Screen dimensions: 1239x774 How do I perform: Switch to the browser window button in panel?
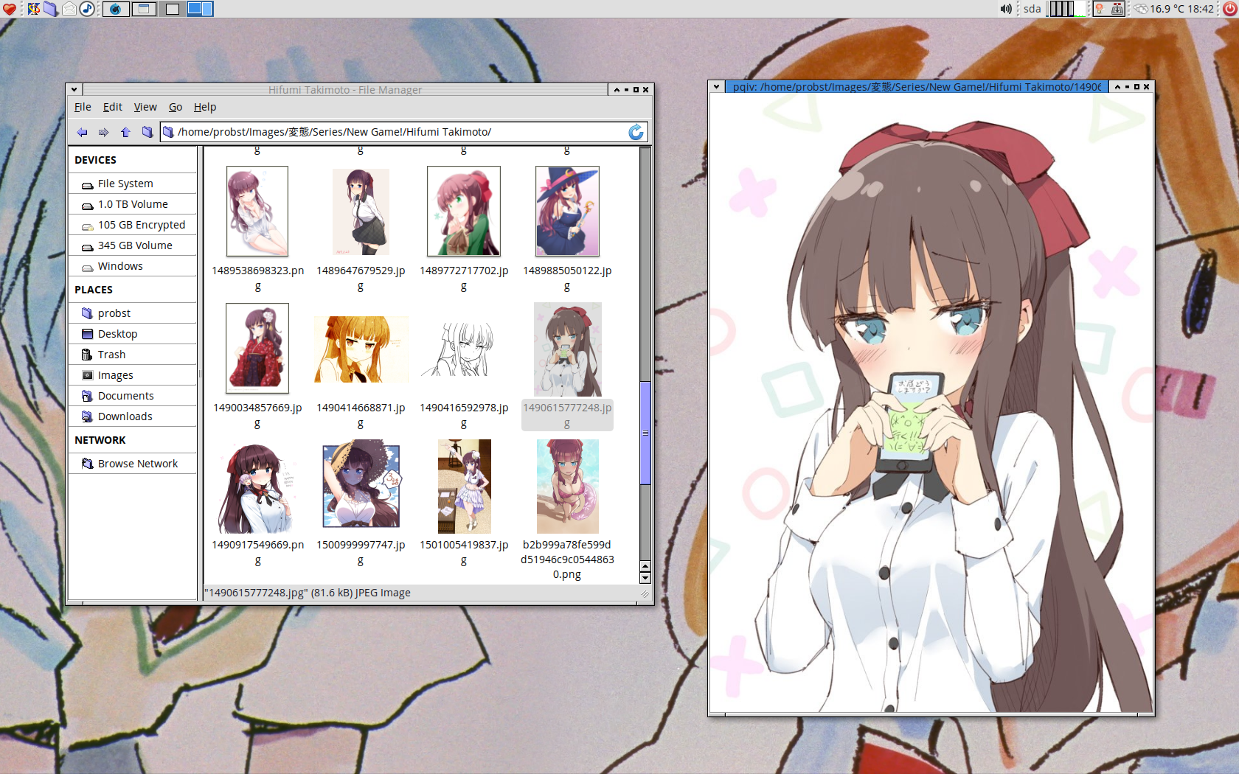click(x=116, y=9)
